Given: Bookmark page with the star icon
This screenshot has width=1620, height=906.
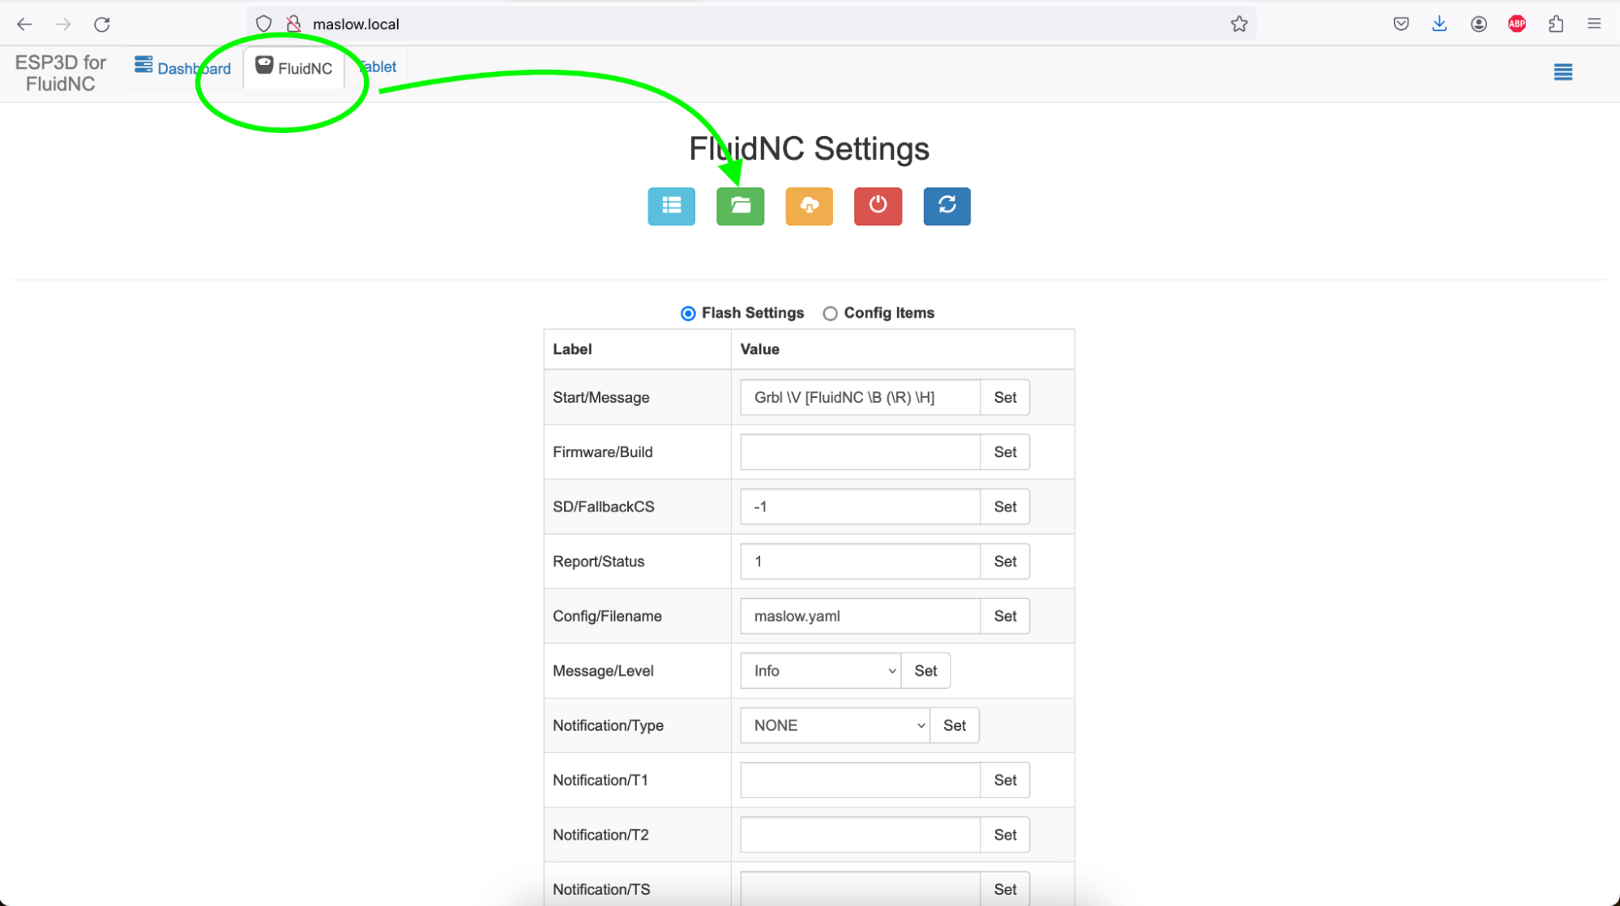Looking at the screenshot, I should point(1239,24).
